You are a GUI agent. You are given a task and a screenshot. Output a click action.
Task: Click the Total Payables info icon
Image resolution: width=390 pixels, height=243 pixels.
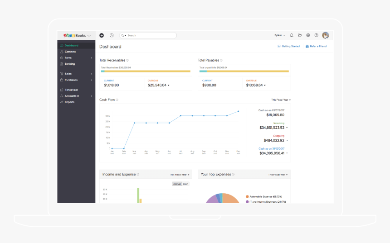coord(221,60)
